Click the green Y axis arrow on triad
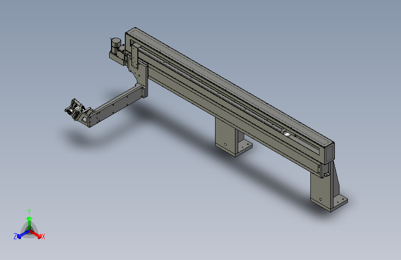Screen dimensions: 401x260 tap(30, 223)
